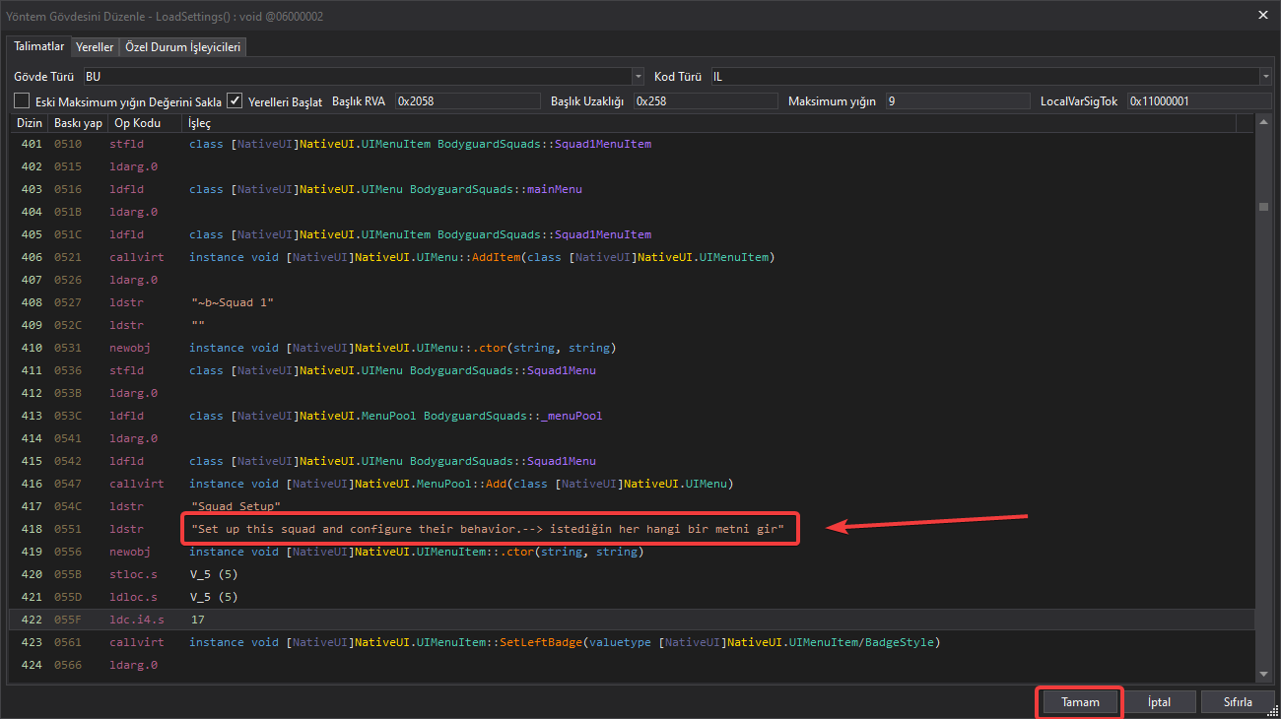Open the Gövde Türü dropdown
This screenshot has width=1281, height=719.
pyautogui.click(x=638, y=76)
